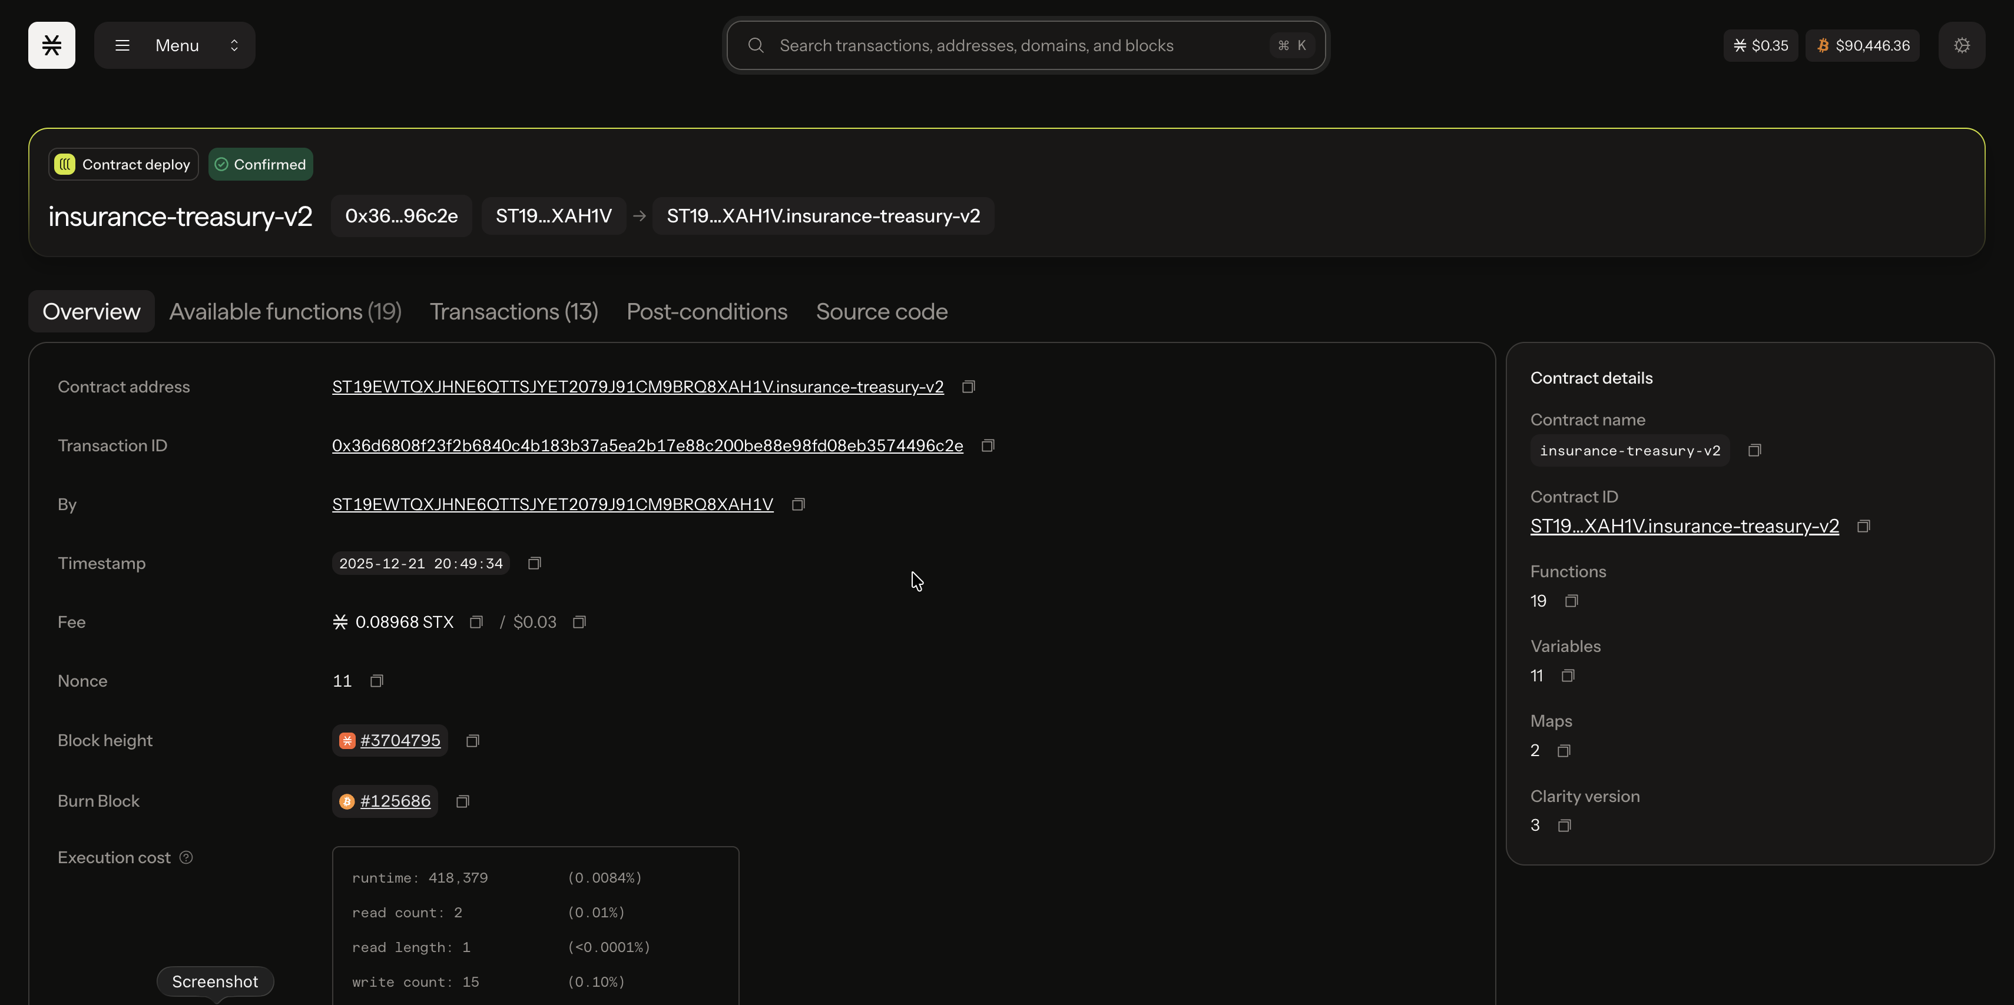This screenshot has height=1005, width=2014.
Task: Click Execution cost help info icon
Action: coord(186,857)
